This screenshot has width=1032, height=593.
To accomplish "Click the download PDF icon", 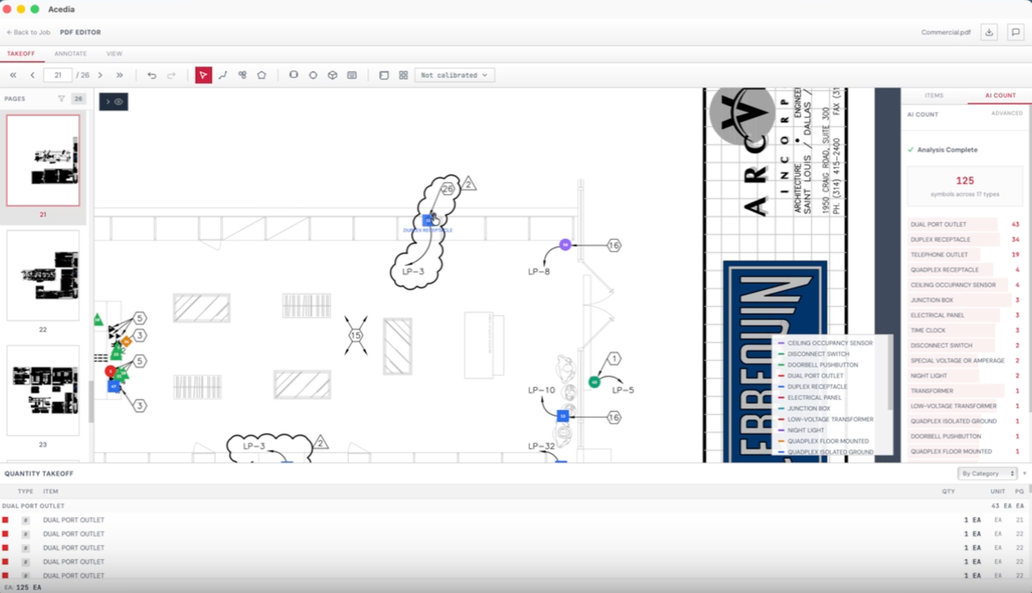I will [989, 32].
